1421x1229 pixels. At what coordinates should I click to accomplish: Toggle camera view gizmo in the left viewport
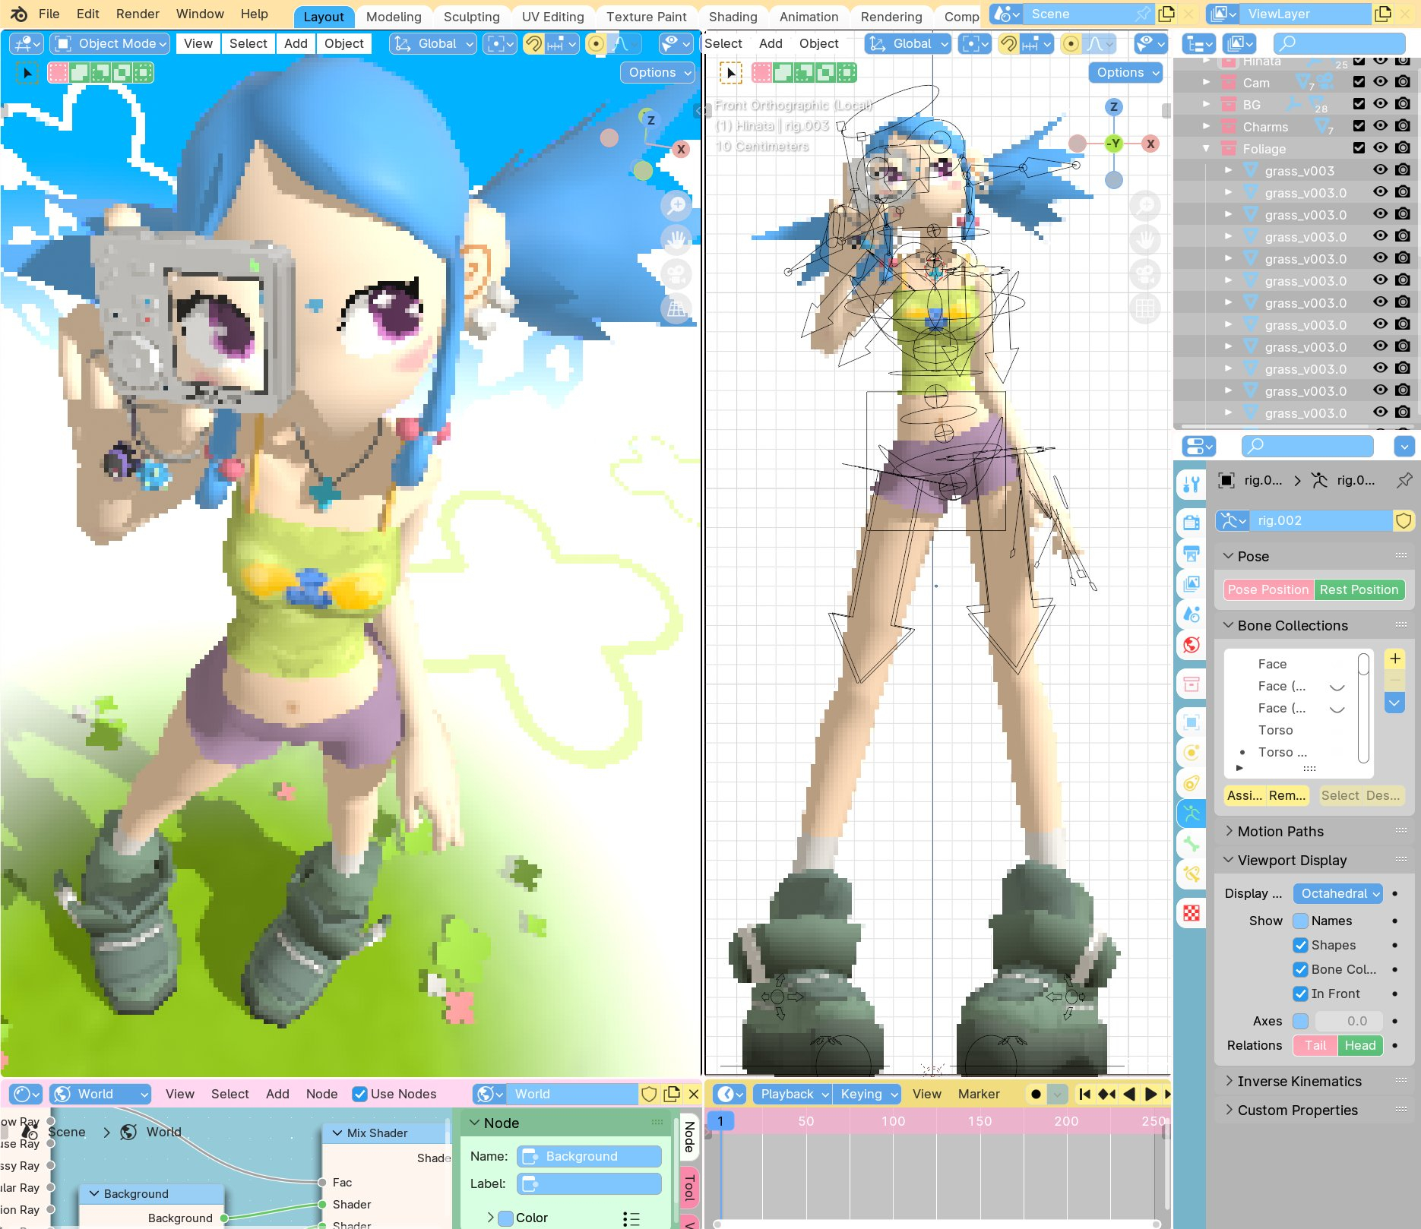click(x=676, y=274)
